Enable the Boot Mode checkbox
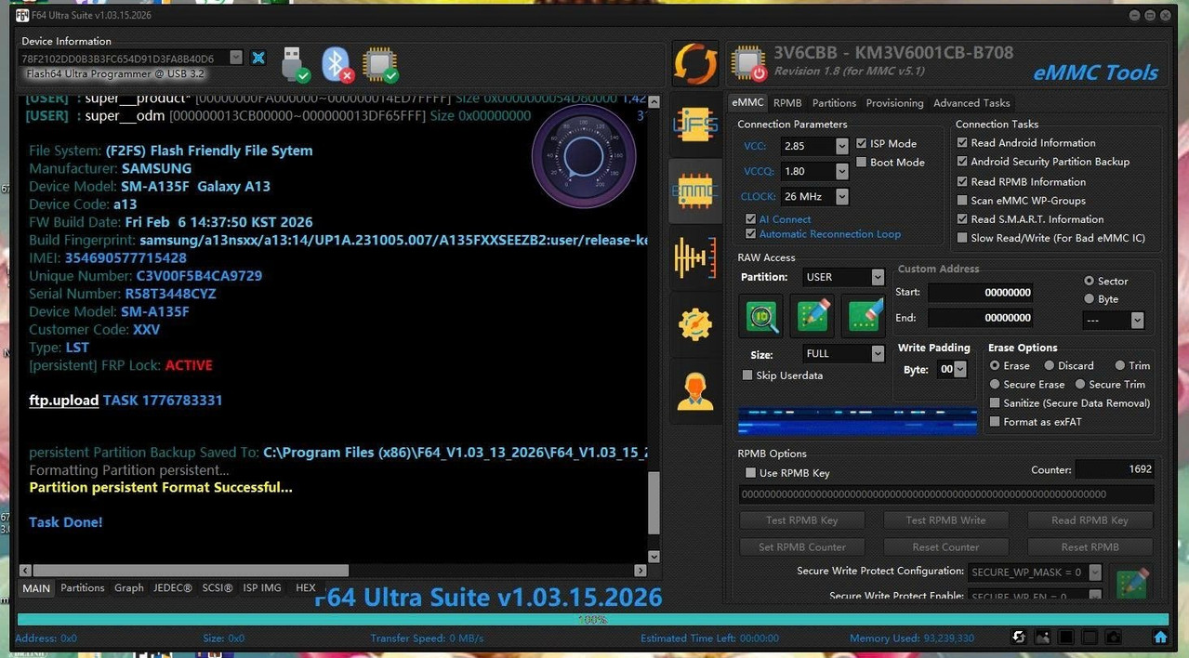This screenshot has height=658, width=1189. pyautogui.click(x=862, y=162)
